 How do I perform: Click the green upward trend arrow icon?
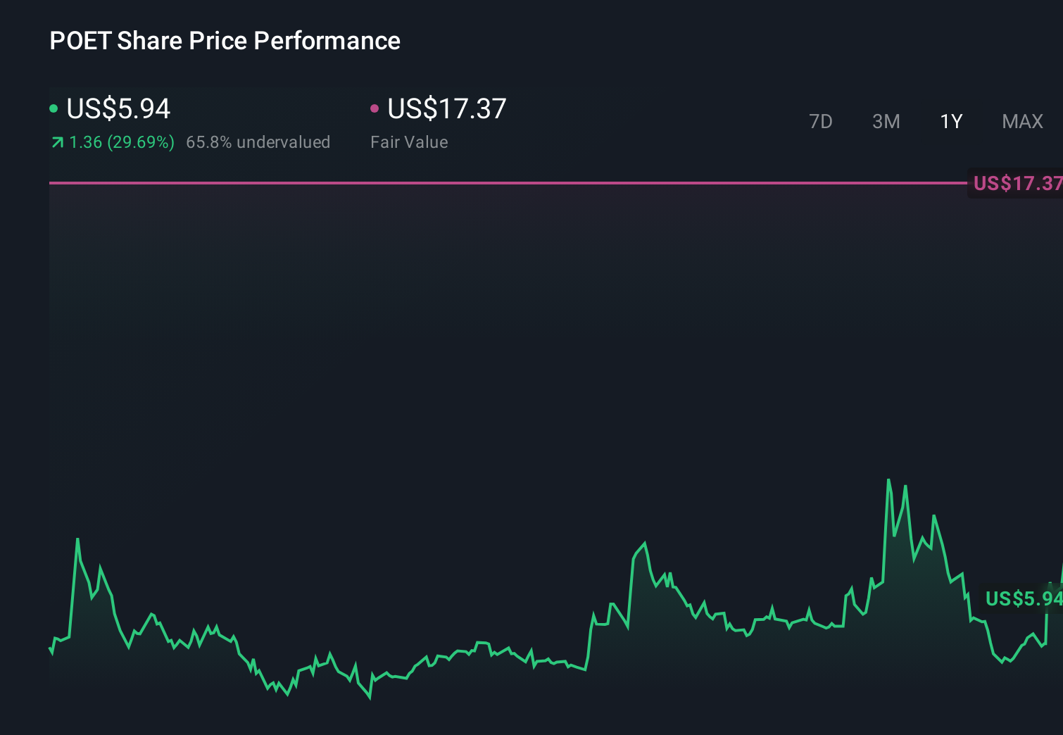(x=56, y=142)
